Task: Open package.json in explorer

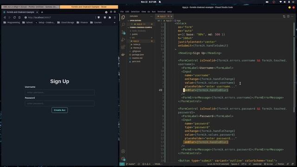Action: click(138, 55)
